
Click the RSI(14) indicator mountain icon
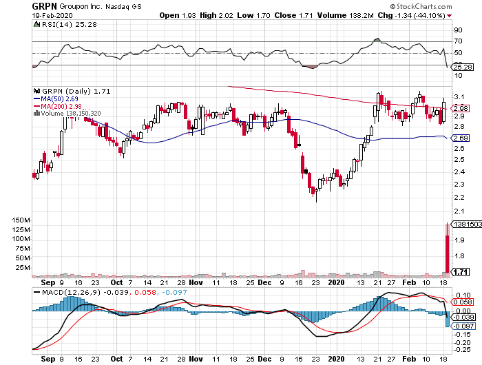pyautogui.click(x=36, y=24)
